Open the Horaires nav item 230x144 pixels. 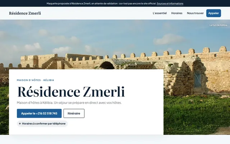tap(177, 13)
